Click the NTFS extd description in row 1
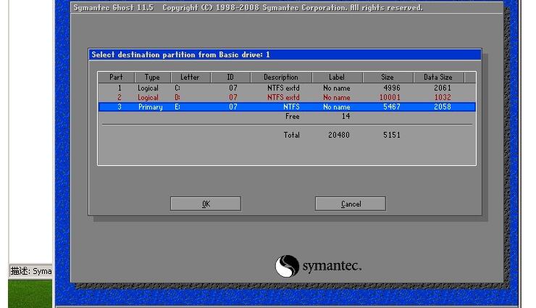 point(283,88)
